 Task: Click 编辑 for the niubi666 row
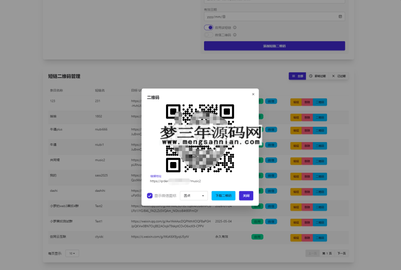coord(296,131)
